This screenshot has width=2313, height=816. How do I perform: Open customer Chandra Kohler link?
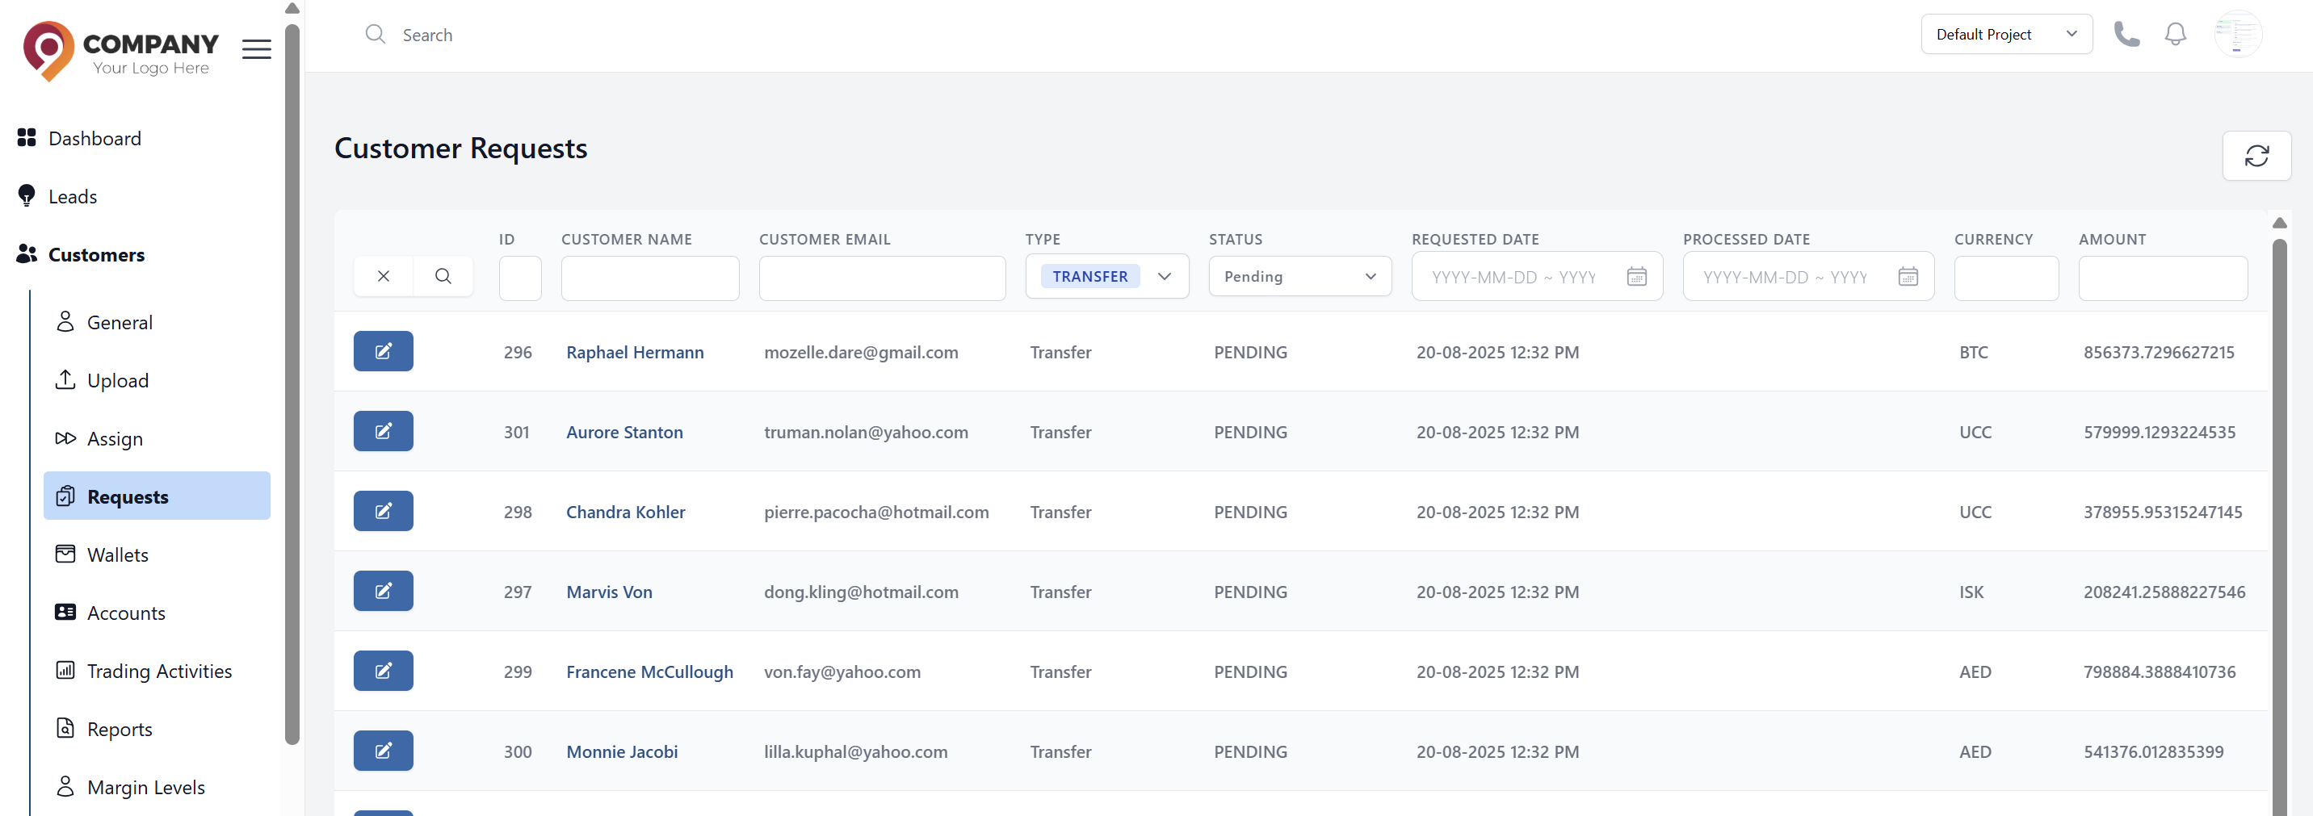(x=625, y=512)
